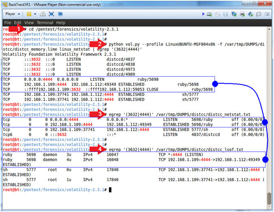Click '4837/distccd' in the tcp6 row
274x212 pixels.
coord(205,134)
